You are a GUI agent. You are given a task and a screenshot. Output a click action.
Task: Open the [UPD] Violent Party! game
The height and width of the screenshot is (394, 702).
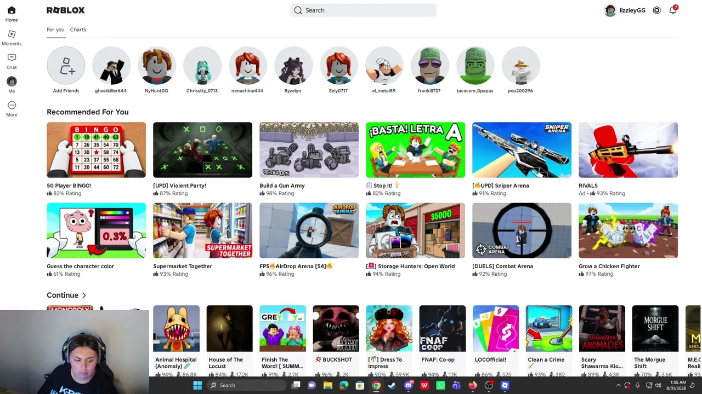(202, 150)
